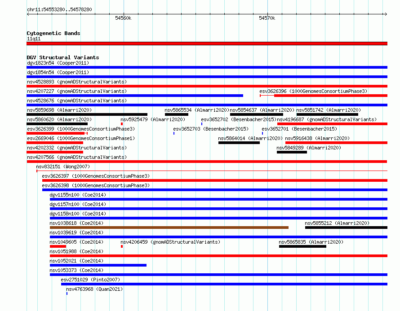Open the nsv5854637 (Almarri2020) label
The height and width of the screenshot is (311, 400).
262,110
